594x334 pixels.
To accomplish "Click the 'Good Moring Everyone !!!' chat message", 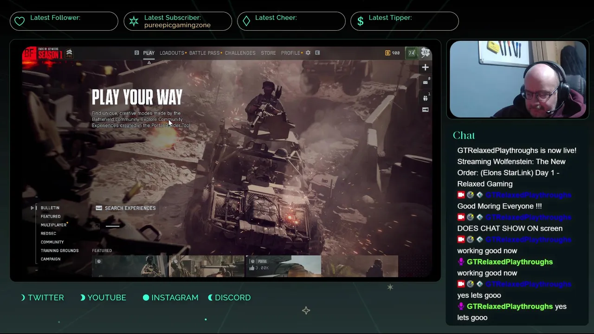I will pyautogui.click(x=499, y=206).
